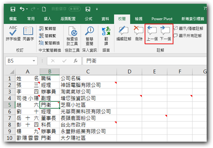Select column B header
Image resolution: width=213 pixels, height=148 pixels.
pos(50,71)
